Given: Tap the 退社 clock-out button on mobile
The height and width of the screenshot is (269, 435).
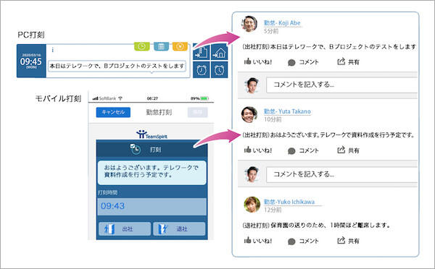Looking at the screenshot, I should coord(179,229).
